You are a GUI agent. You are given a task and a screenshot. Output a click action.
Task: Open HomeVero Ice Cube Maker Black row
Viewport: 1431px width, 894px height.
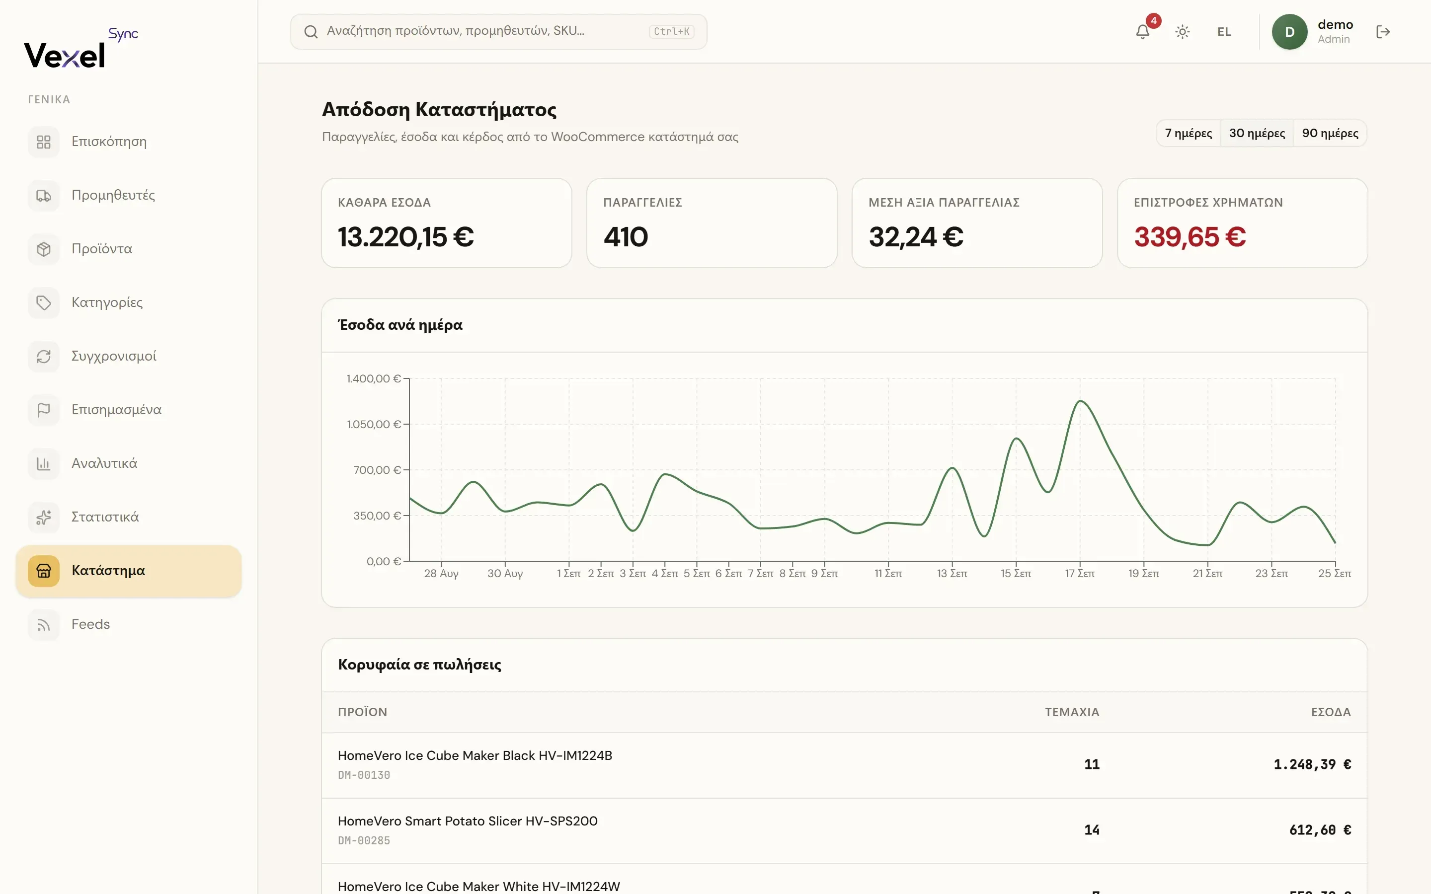click(844, 765)
